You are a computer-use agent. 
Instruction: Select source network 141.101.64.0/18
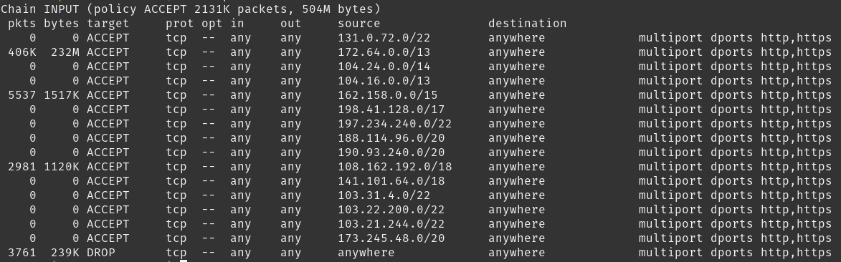point(391,181)
